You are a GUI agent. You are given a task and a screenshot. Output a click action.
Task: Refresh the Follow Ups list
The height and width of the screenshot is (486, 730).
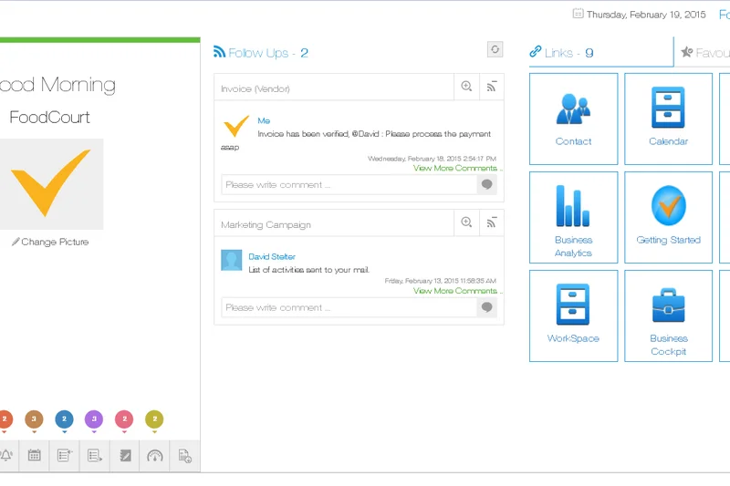[x=495, y=50]
